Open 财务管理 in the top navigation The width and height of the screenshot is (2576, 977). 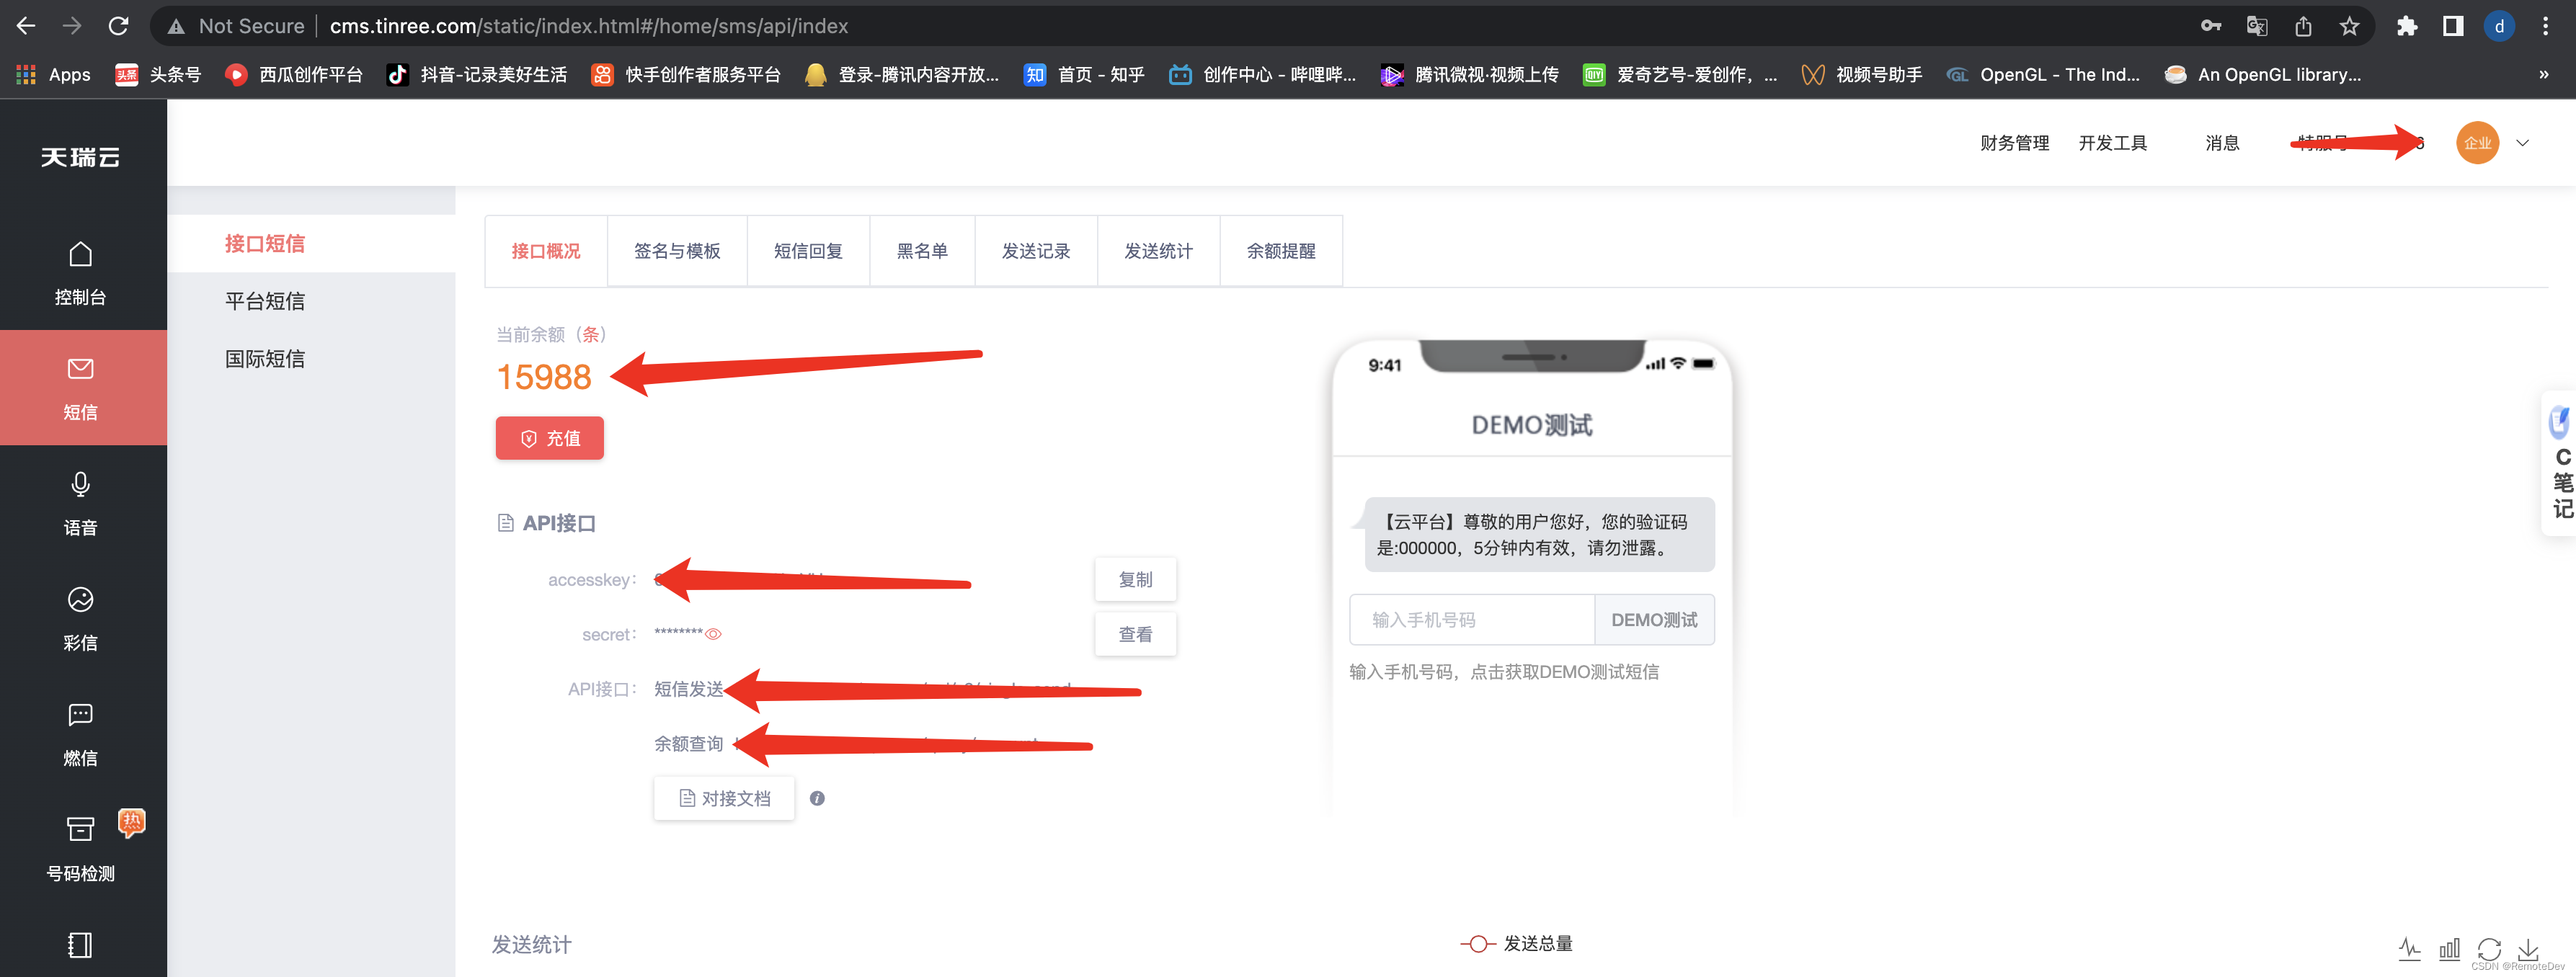pyautogui.click(x=2014, y=143)
